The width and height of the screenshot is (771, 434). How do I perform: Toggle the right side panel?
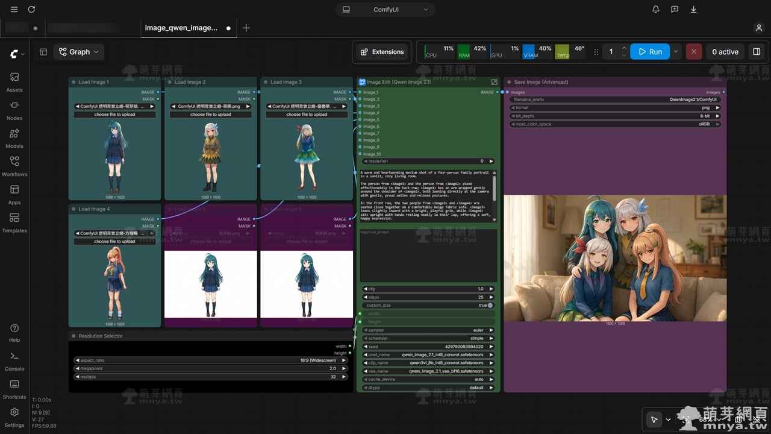point(757,52)
